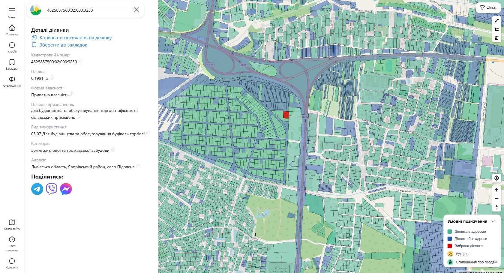Click Зберегти до закладок link
This screenshot has width=504, height=273.
coord(63,45)
